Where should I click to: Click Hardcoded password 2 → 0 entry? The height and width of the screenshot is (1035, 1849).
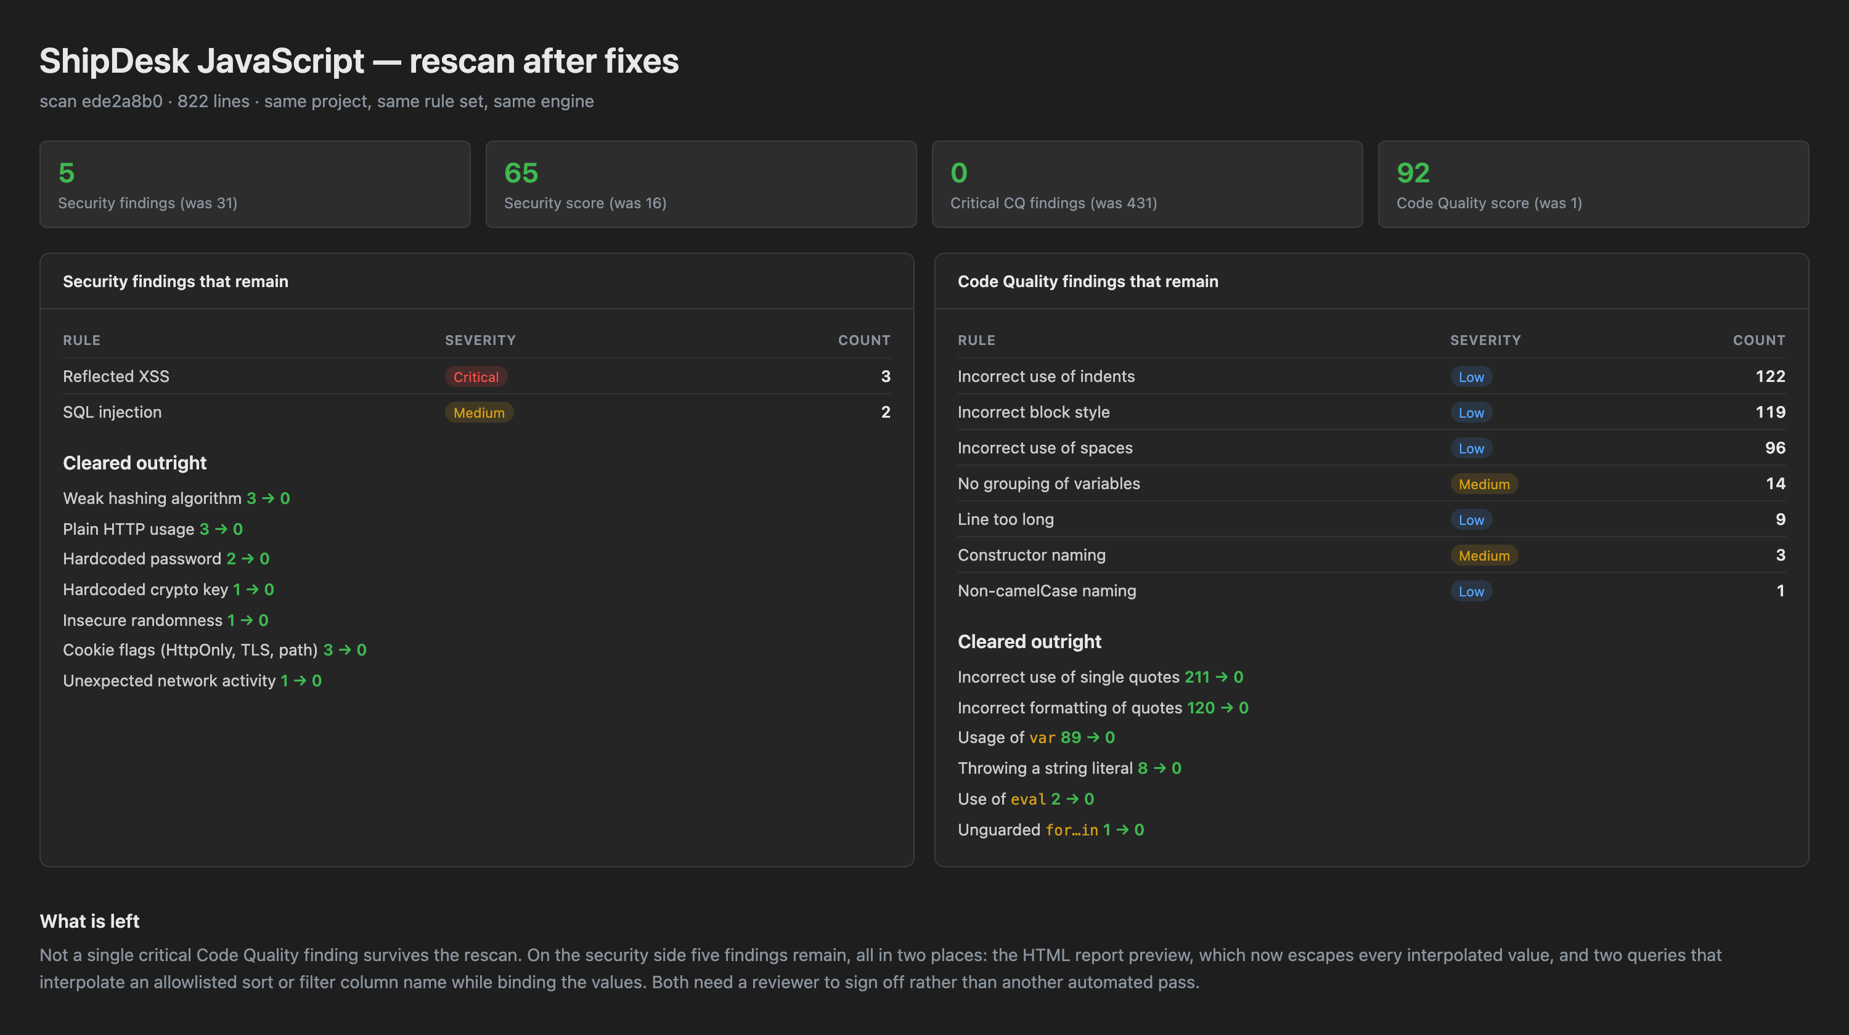click(166, 559)
